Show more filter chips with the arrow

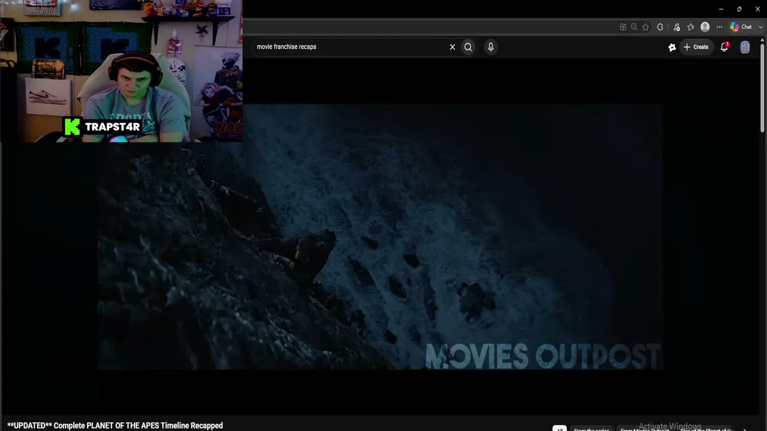[x=745, y=429]
